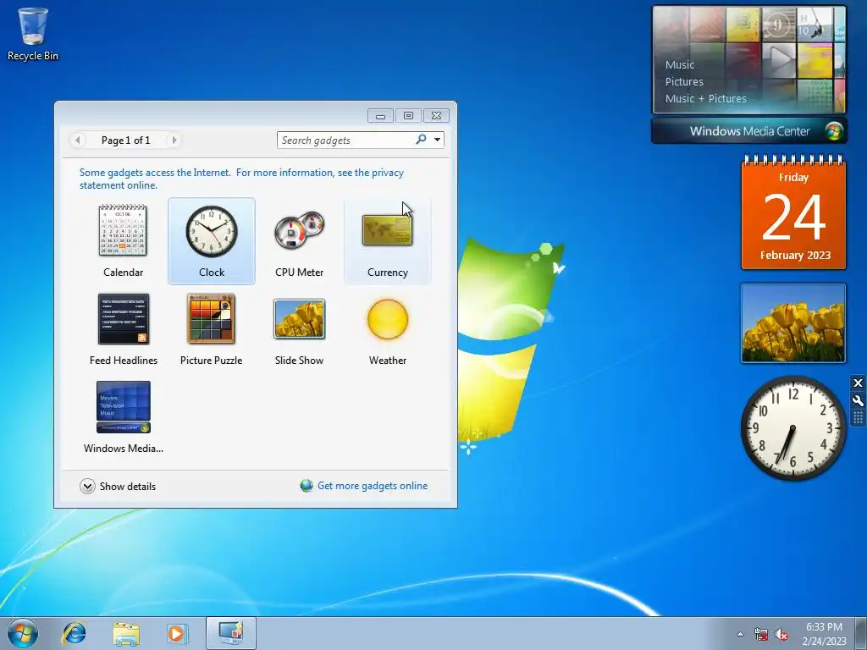
Task: Show hidden tray icons arrow
Action: coord(740,634)
